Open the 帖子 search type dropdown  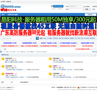coord(32,38)
